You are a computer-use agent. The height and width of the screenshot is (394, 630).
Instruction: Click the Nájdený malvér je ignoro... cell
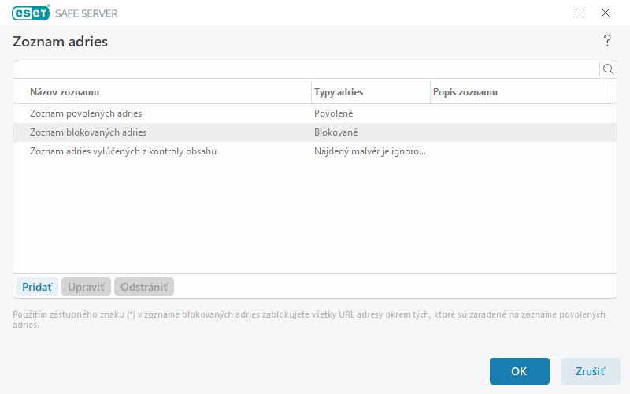[370, 151]
